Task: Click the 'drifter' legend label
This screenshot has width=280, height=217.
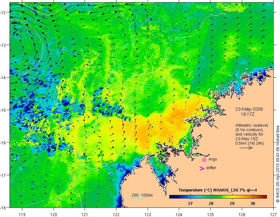Action: pos(211,168)
